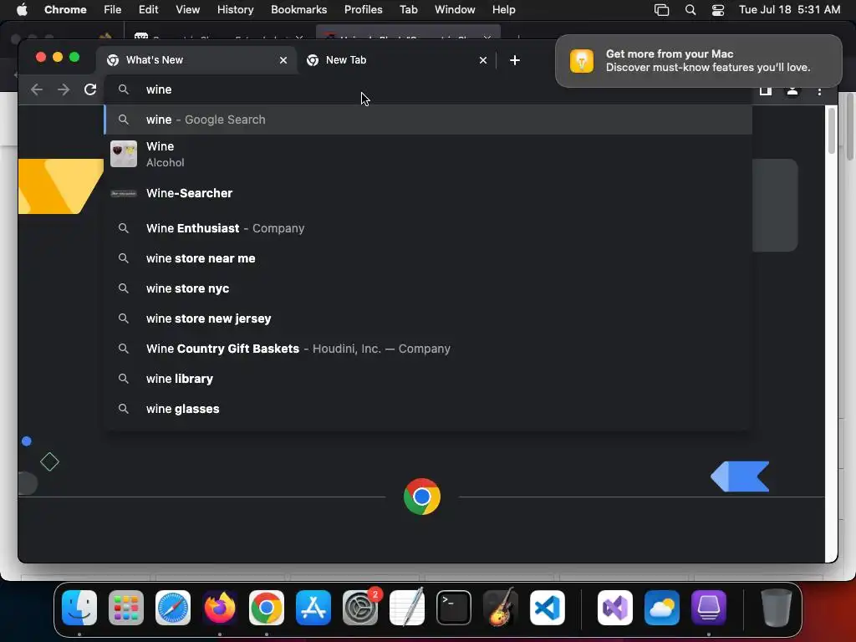The width and height of the screenshot is (856, 642).
Task: Select the Wine Enthusiast Company suggestion
Action: (428, 228)
